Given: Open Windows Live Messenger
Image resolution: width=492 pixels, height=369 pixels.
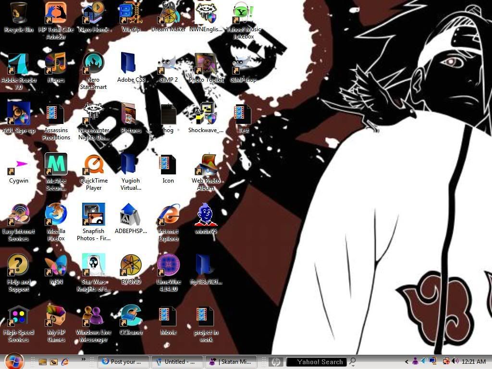Looking at the screenshot, I should click(93, 315).
